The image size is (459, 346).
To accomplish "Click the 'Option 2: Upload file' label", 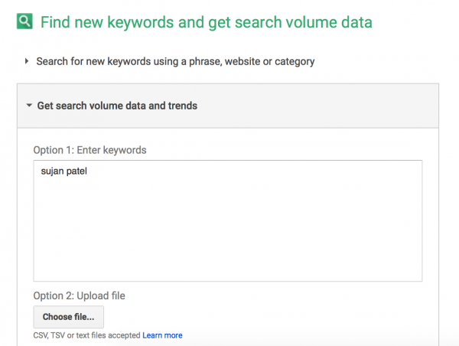I will tap(79, 295).
